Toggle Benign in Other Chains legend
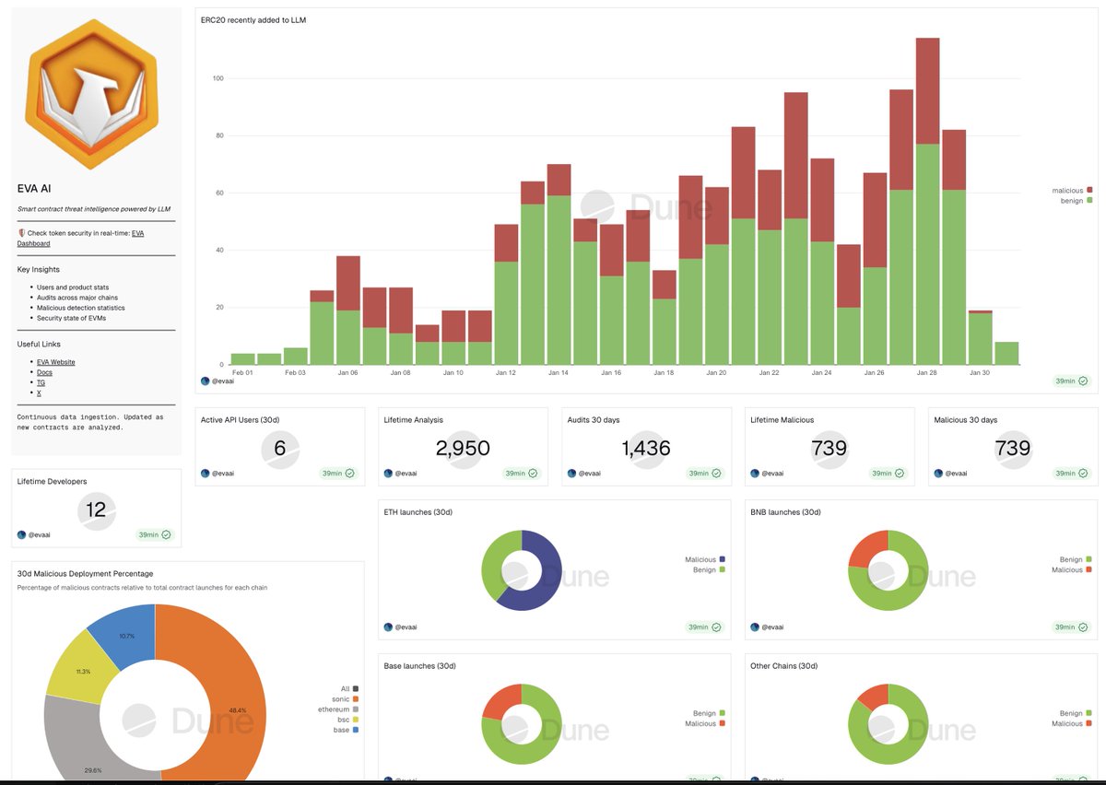Image resolution: width=1106 pixels, height=785 pixels. pyautogui.click(x=1076, y=713)
